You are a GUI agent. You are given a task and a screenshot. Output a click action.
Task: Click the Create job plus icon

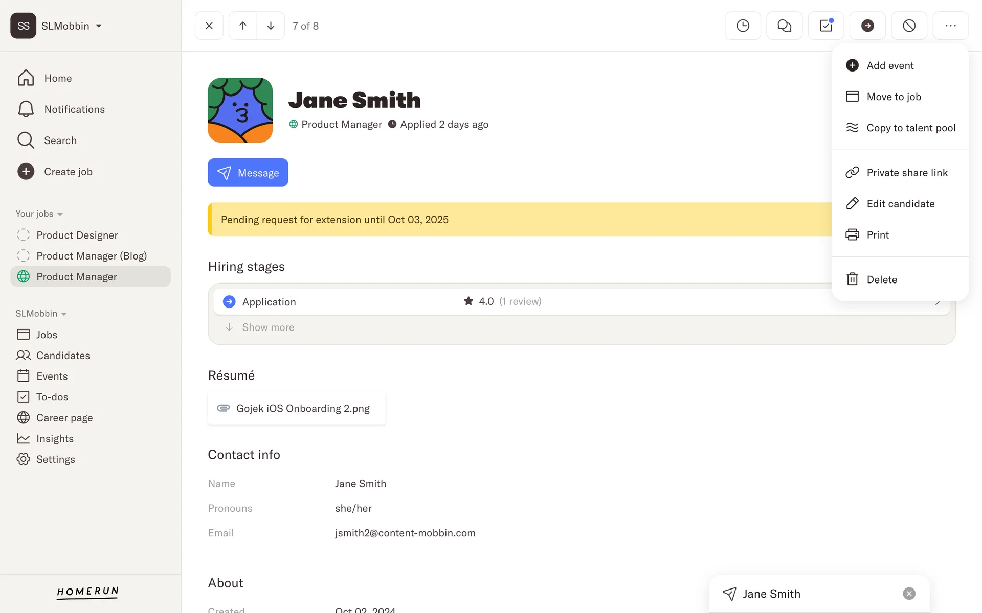pyautogui.click(x=26, y=172)
